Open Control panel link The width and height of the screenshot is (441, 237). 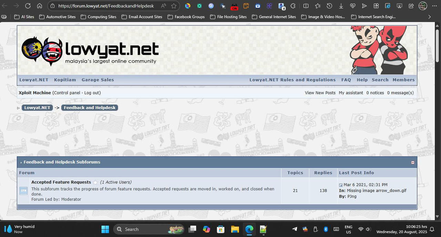(67, 93)
